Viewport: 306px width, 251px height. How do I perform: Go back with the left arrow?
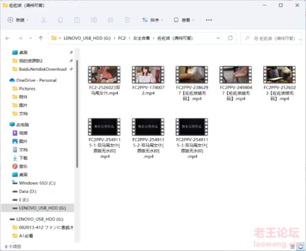(x=7, y=38)
